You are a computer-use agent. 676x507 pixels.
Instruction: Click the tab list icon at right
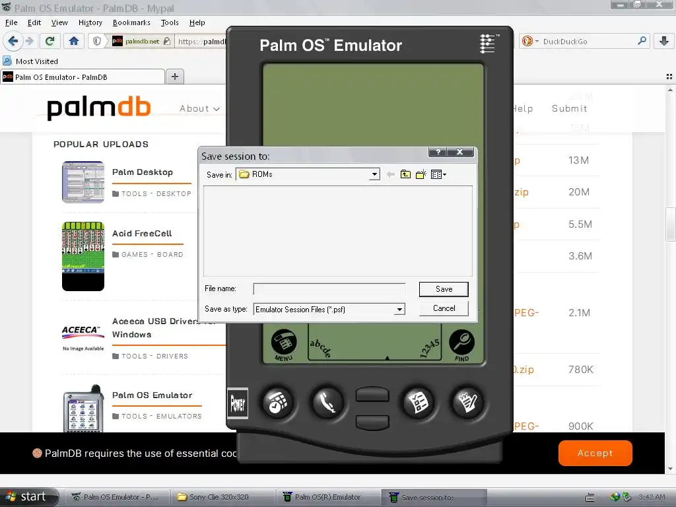coord(669,77)
